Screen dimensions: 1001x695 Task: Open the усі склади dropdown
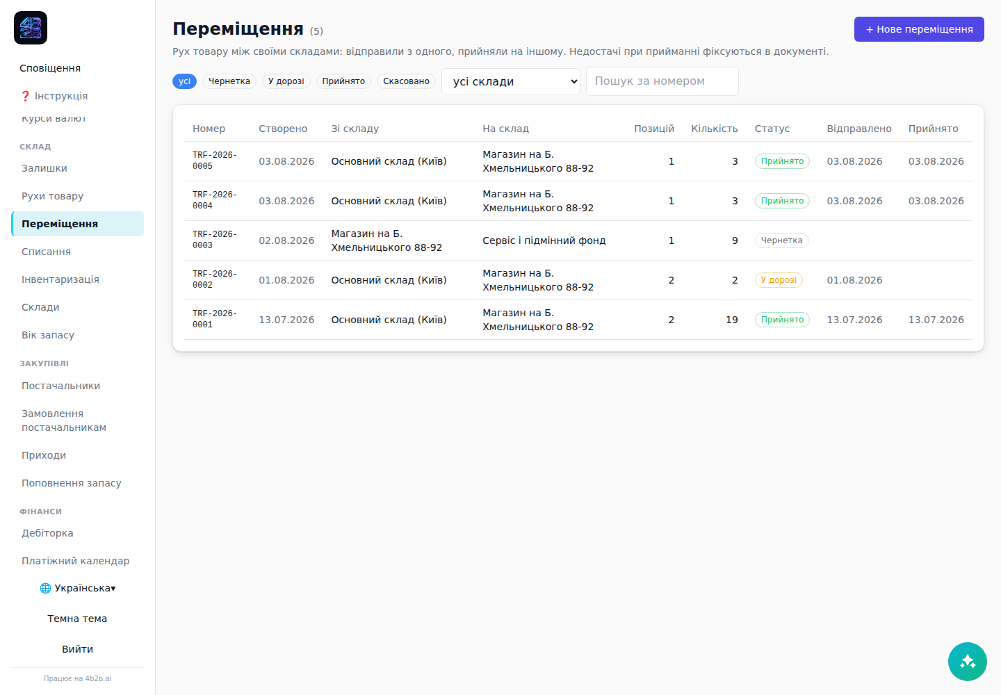511,81
